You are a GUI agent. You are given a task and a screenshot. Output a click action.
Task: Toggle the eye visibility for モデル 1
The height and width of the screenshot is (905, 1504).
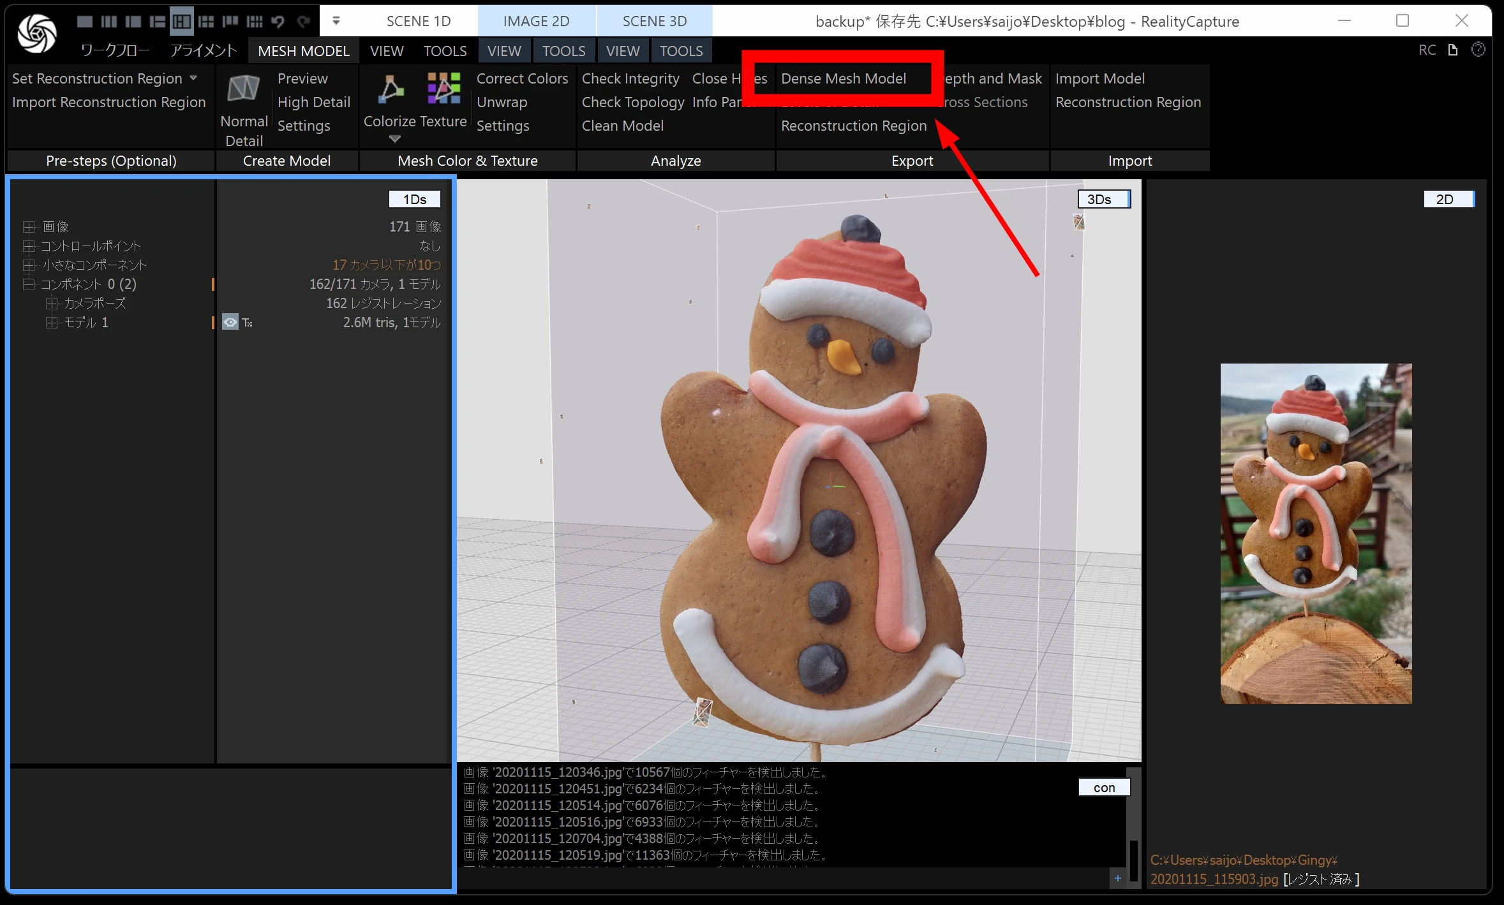point(230,322)
